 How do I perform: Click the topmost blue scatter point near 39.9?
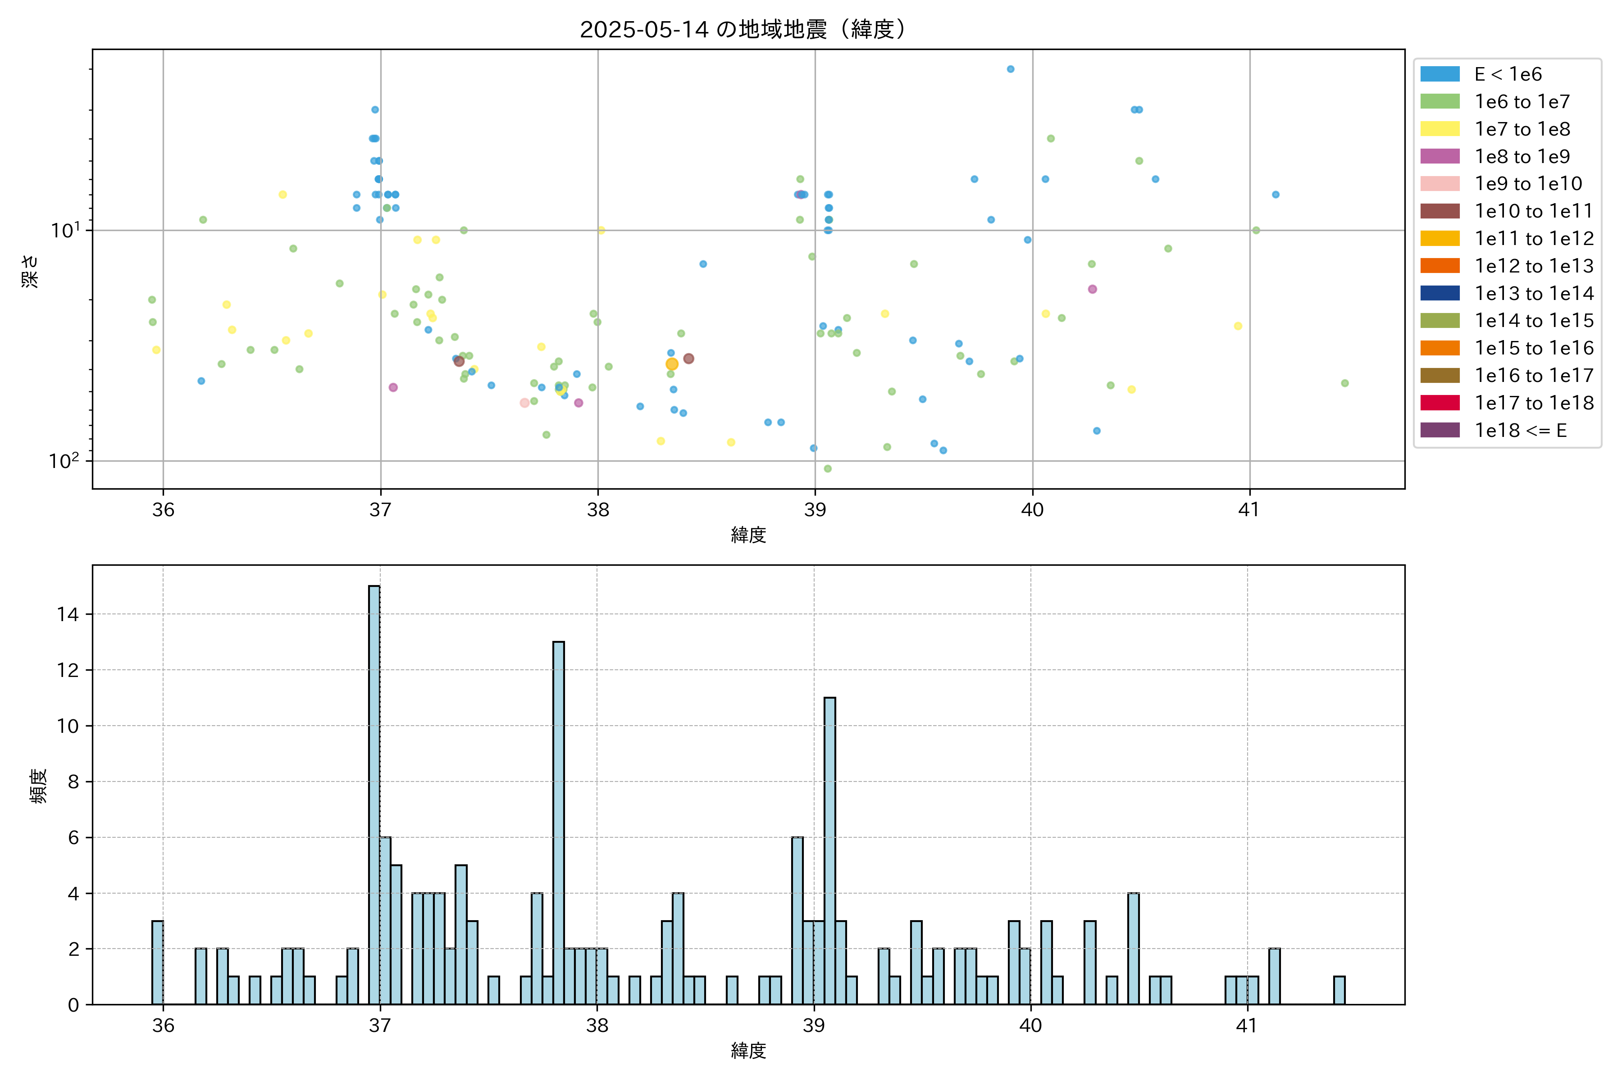[1010, 69]
